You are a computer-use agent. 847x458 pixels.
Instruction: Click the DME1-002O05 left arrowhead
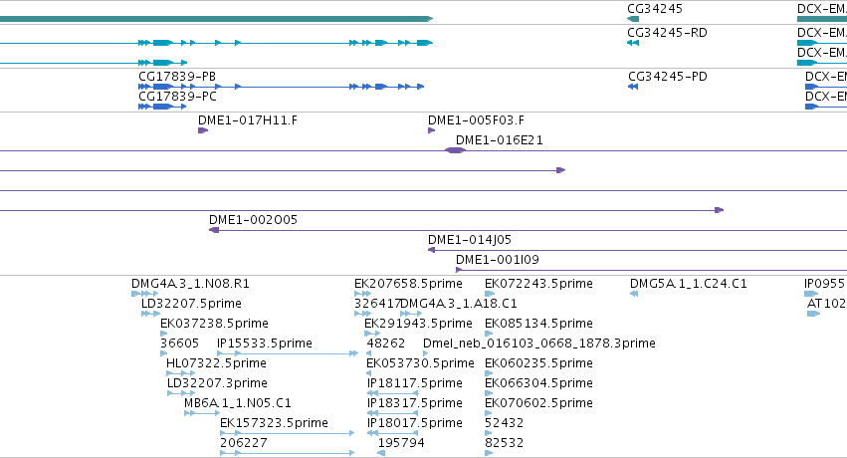coord(214,230)
